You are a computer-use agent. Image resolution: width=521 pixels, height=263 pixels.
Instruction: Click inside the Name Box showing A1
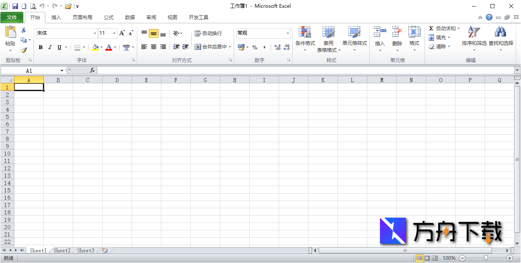point(29,70)
